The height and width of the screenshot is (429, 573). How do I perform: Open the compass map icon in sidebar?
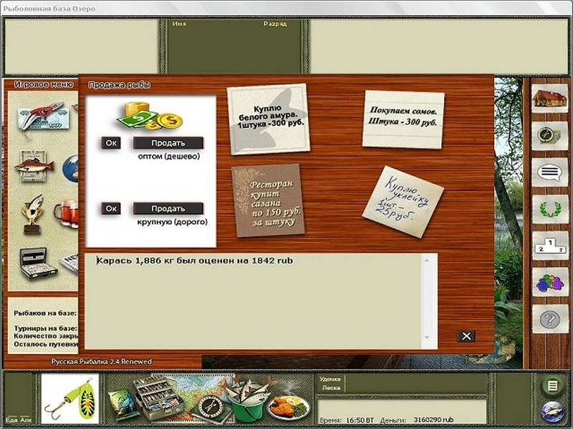549,136
